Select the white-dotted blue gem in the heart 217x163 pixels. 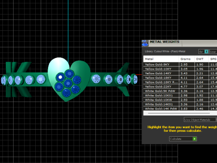(x=60, y=77)
